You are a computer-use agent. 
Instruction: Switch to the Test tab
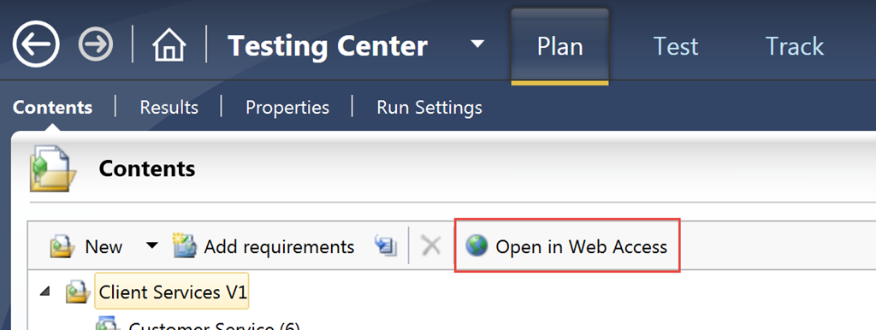[x=676, y=46]
